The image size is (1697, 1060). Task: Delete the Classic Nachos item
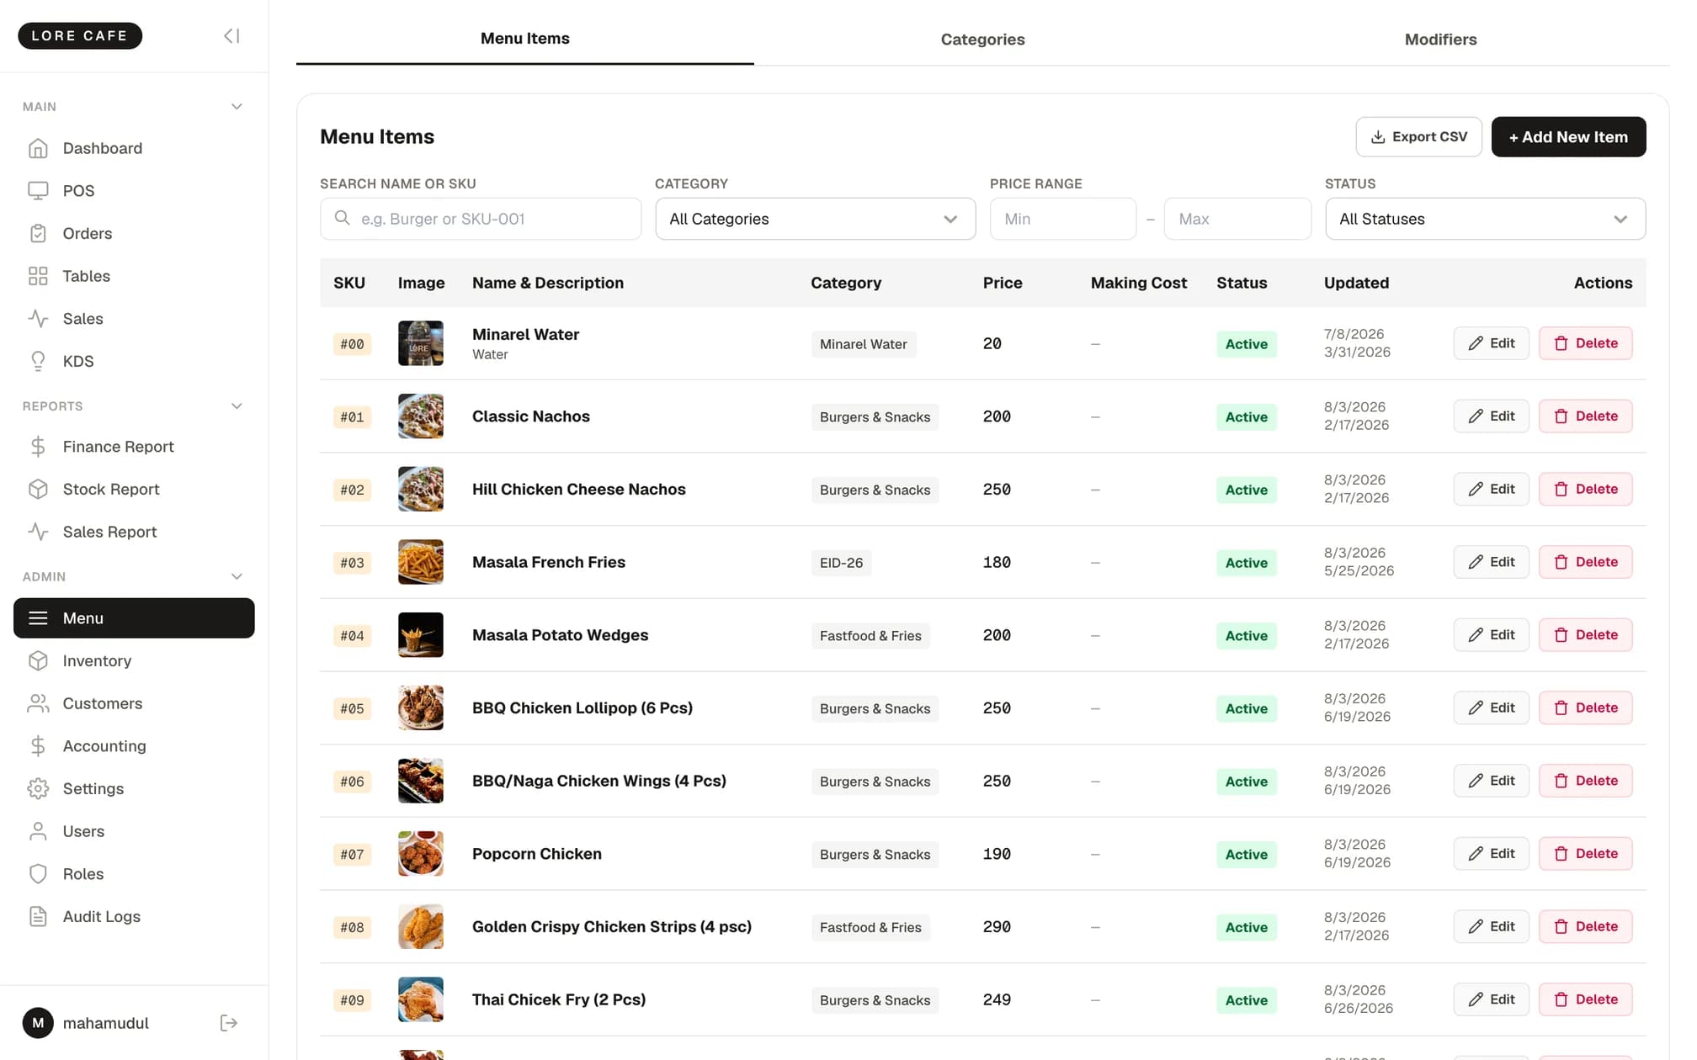pyautogui.click(x=1585, y=416)
